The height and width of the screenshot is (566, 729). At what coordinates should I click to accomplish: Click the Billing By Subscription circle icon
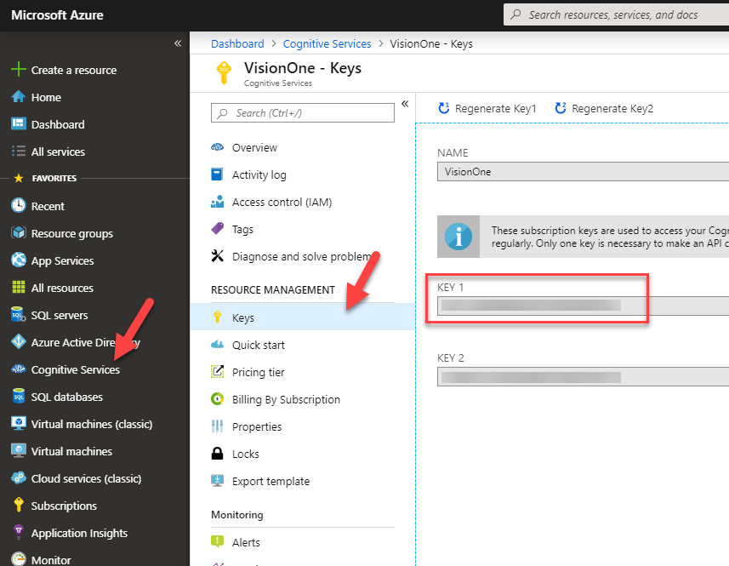click(x=217, y=399)
